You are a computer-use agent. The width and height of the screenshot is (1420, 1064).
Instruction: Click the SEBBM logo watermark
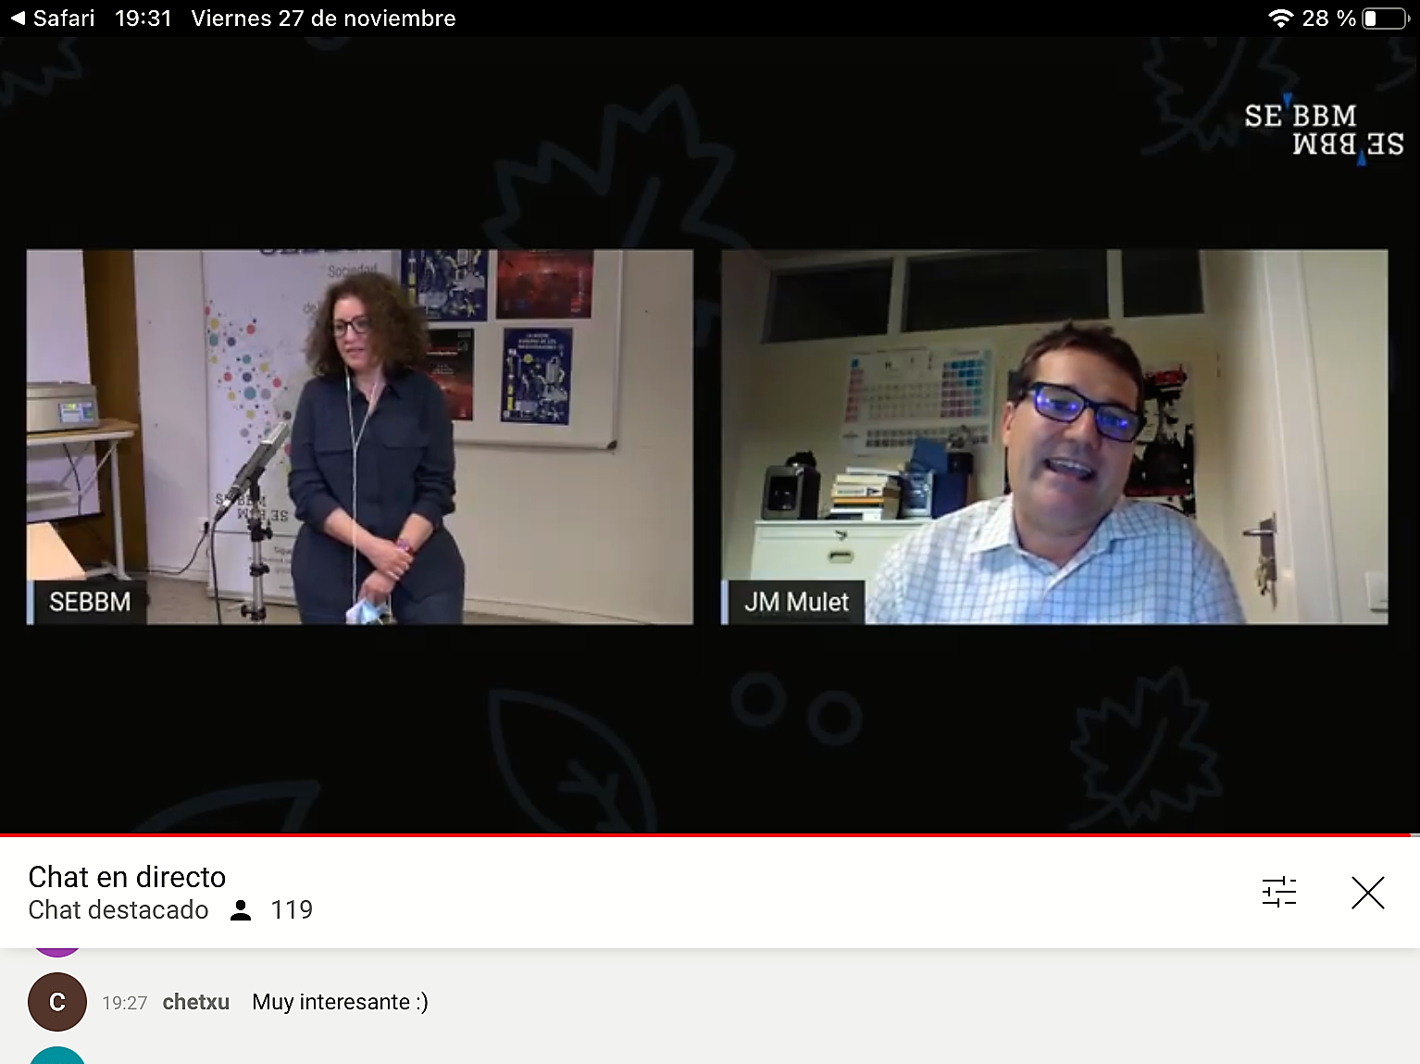(x=1324, y=130)
